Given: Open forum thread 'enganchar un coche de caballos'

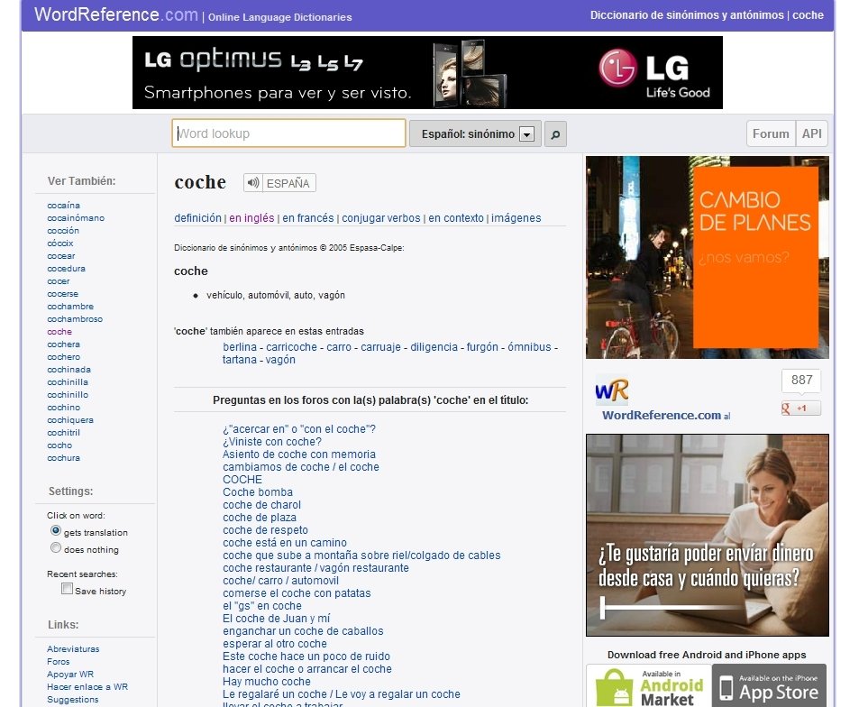Looking at the screenshot, I should (303, 631).
